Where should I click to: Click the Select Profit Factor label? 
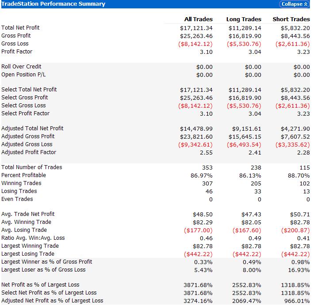point(26,113)
